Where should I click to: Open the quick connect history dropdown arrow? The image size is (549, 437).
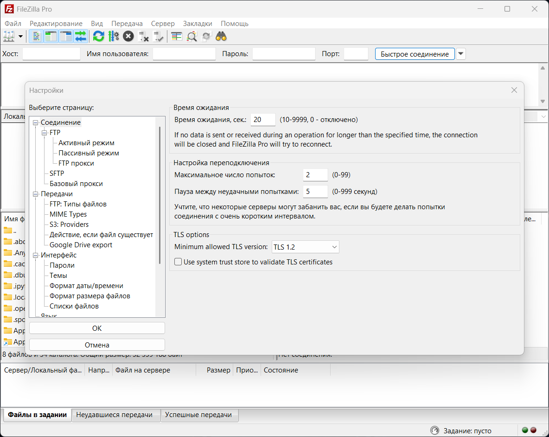click(x=461, y=54)
